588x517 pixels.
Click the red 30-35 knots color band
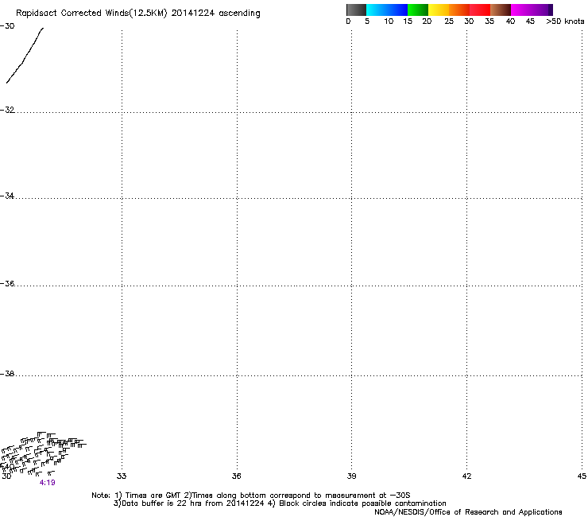pos(480,10)
